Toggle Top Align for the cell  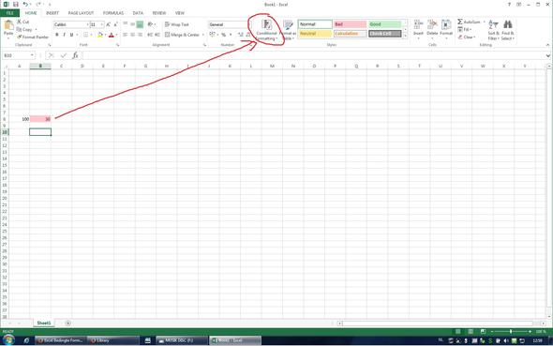click(x=126, y=24)
